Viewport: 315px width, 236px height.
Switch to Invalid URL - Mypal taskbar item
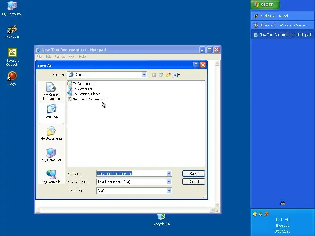(x=282, y=16)
